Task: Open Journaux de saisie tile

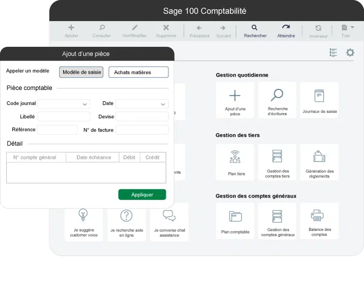Action: pos(319,100)
